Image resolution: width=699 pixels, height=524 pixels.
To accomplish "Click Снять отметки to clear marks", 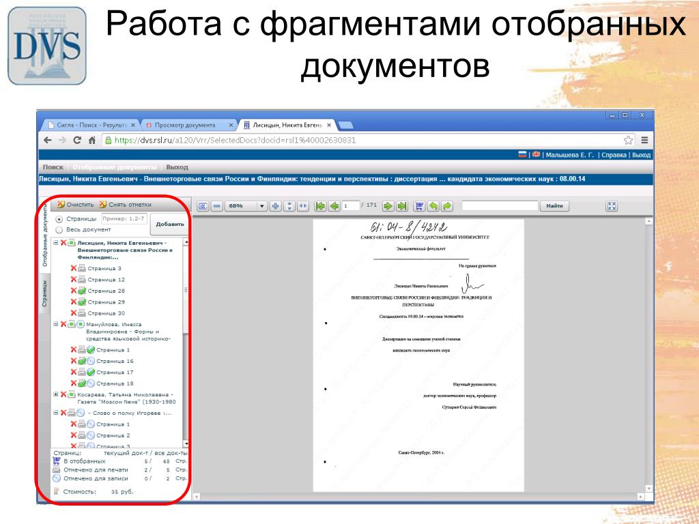I will (126, 205).
